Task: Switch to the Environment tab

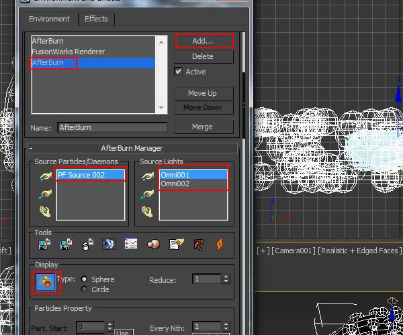Action: 49,19
